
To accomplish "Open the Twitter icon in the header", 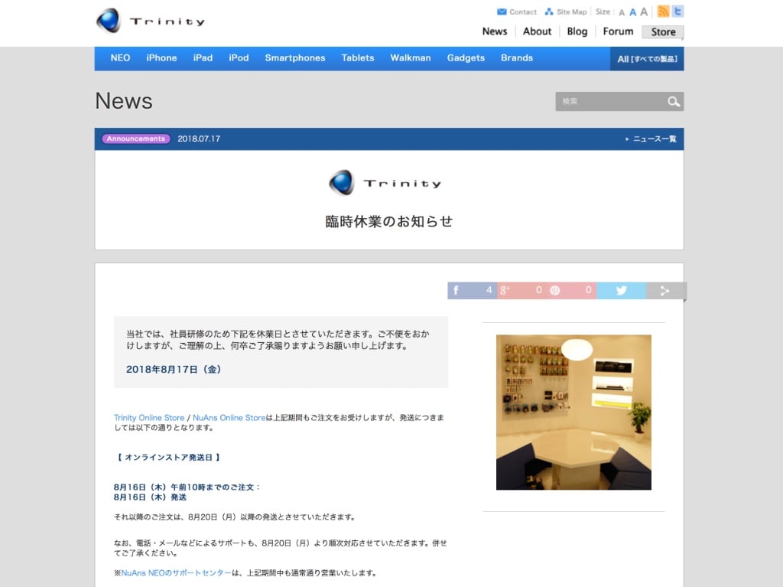I will [677, 11].
